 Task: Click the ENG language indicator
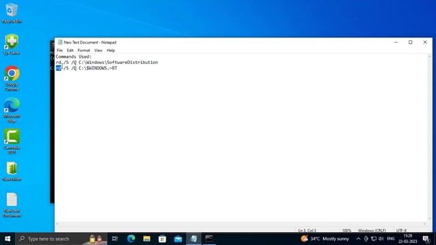tap(390, 239)
